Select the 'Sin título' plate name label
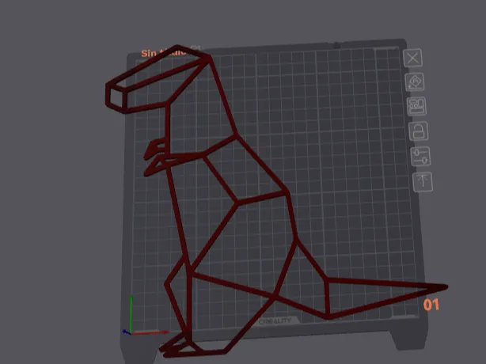 163,53
